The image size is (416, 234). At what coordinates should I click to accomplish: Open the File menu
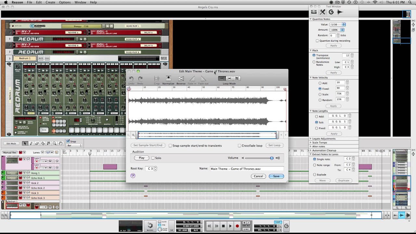[30, 2]
